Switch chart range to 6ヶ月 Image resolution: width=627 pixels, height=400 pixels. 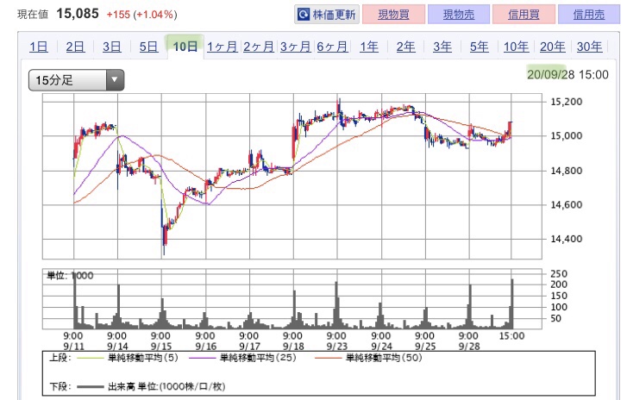[332, 47]
